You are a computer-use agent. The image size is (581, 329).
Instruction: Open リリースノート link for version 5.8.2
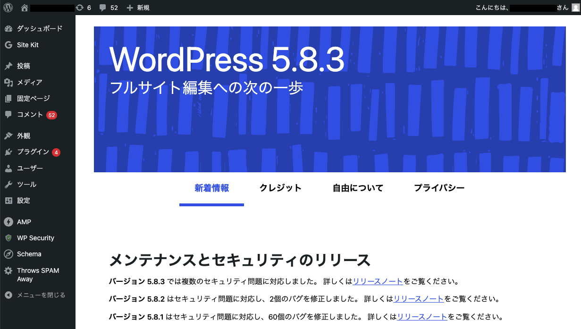coord(419,299)
